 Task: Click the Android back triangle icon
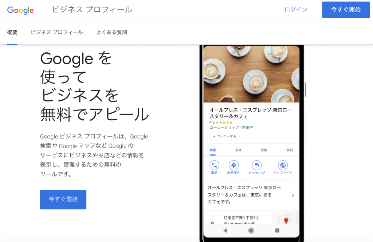pyautogui.click(x=225, y=230)
